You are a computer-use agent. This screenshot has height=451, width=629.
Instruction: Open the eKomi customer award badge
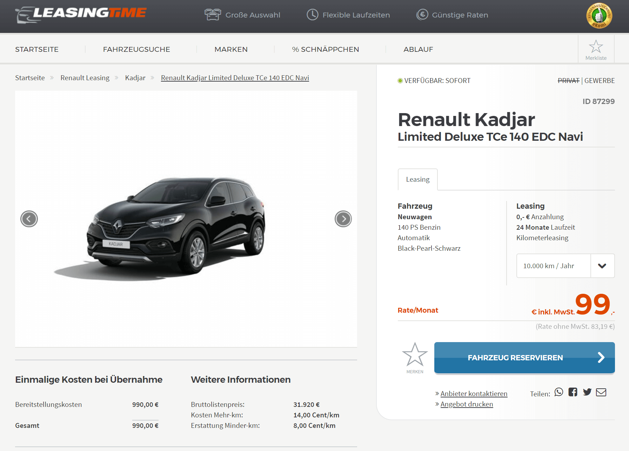click(599, 16)
